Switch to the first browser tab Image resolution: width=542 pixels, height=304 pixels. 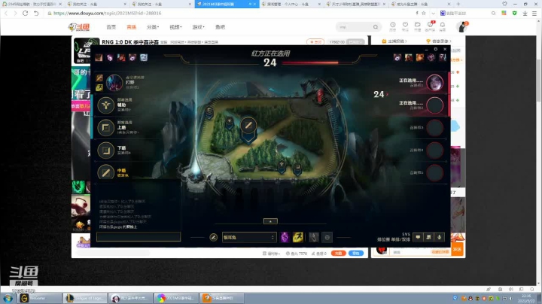(32, 5)
